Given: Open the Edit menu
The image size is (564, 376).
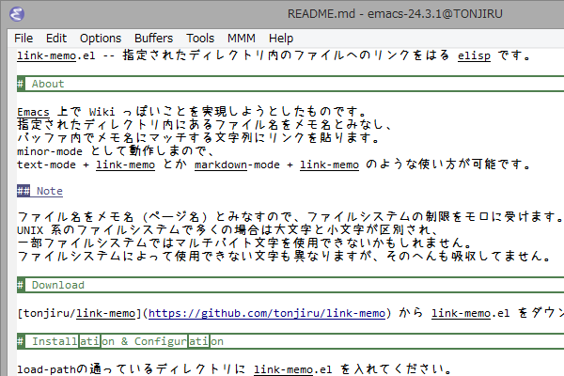Looking at the screenshot, I should [56, 39].
